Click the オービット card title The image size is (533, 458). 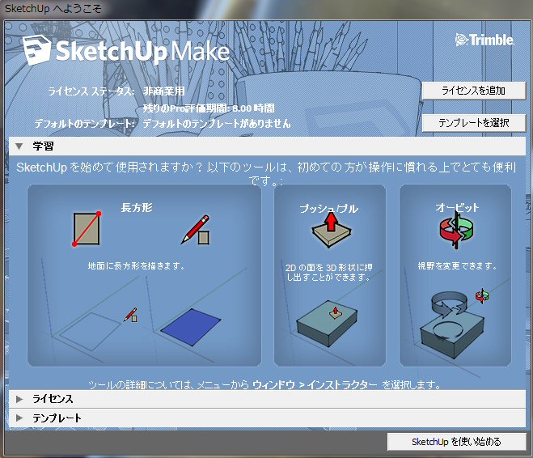pyautogui.click(x=457, y=207)
